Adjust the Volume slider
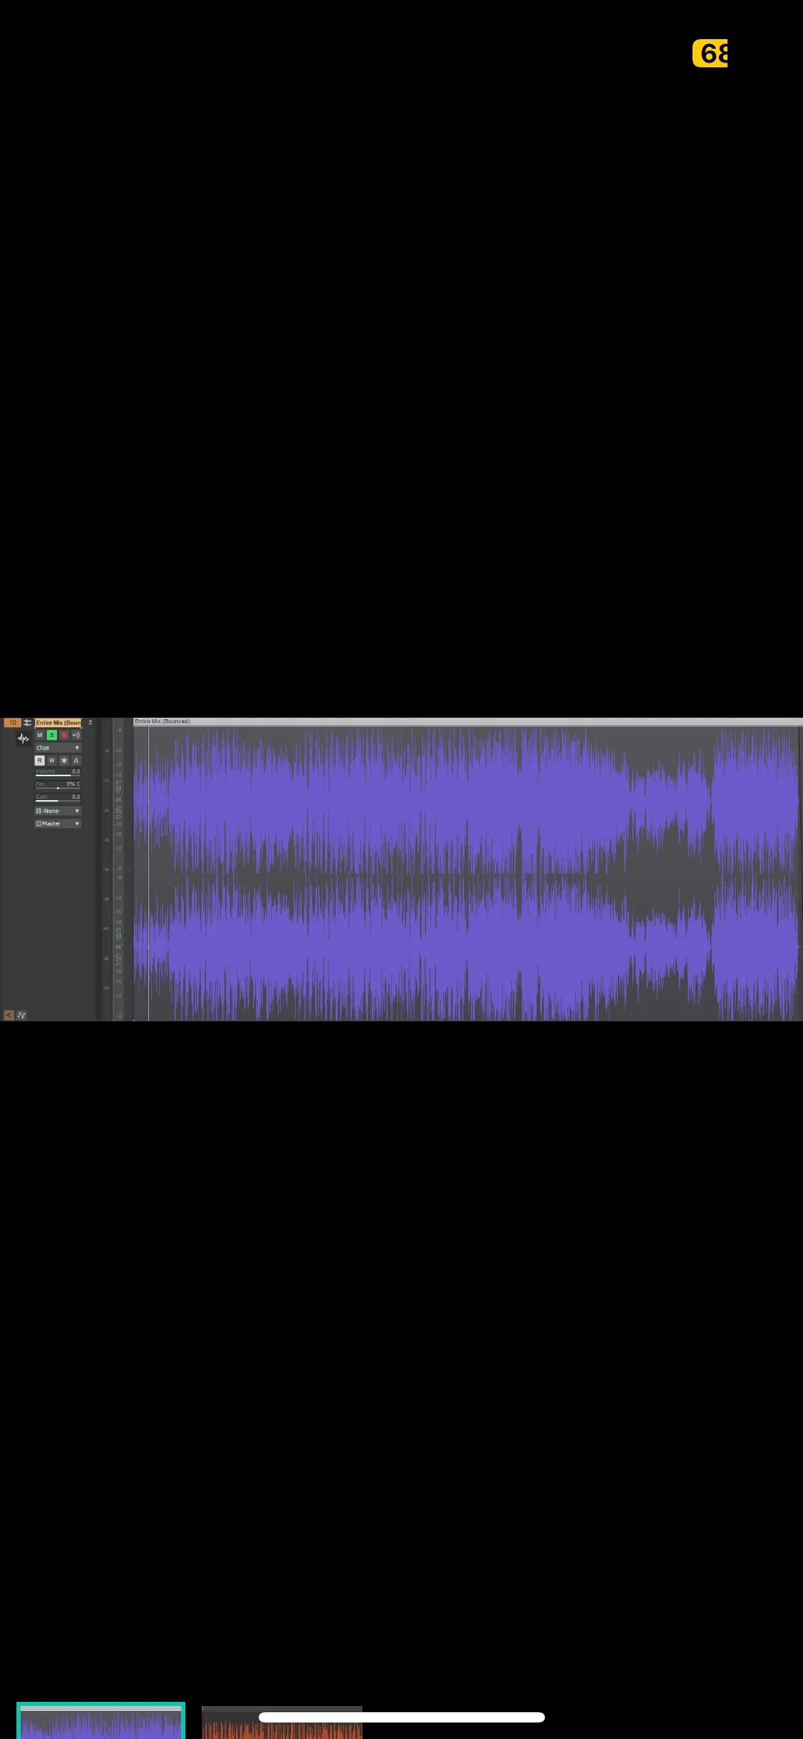Viewport: 803px width, 1739px height. click(x=58, y=773)
